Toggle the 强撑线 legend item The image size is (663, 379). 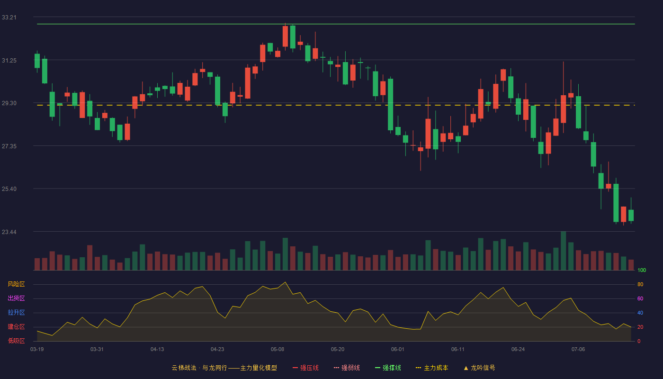pos(388,368)
